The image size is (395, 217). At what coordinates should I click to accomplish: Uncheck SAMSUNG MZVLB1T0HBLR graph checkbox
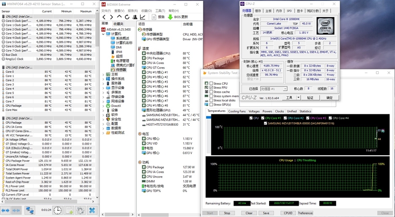265,123
